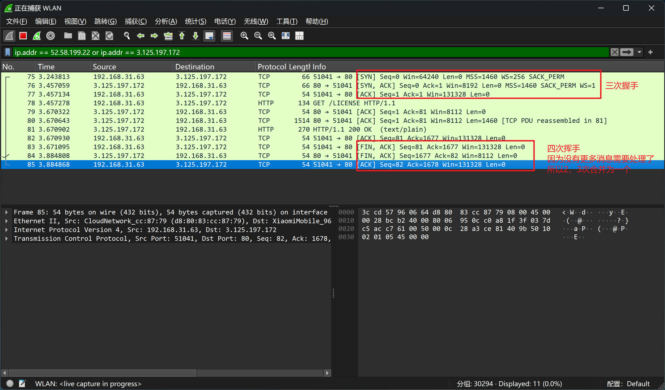Click the Zoom in magnifier icon
The width and height of the screenshot is (665, 390).
pyautogui.click(x=244, y=36)
